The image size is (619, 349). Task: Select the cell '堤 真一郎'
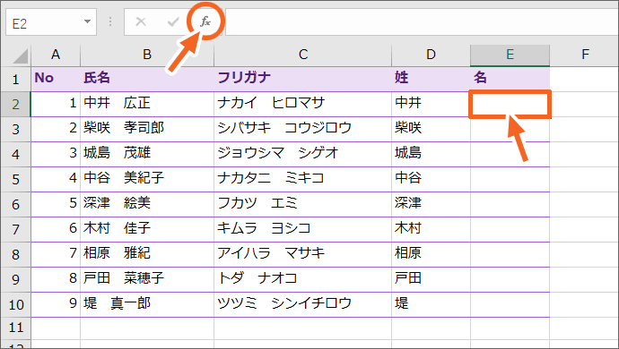(x=147, y=304)
